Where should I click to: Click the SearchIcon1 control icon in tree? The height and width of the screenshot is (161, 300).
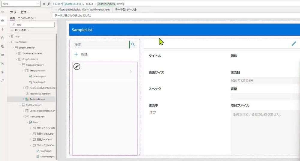(x=31, y=82)
